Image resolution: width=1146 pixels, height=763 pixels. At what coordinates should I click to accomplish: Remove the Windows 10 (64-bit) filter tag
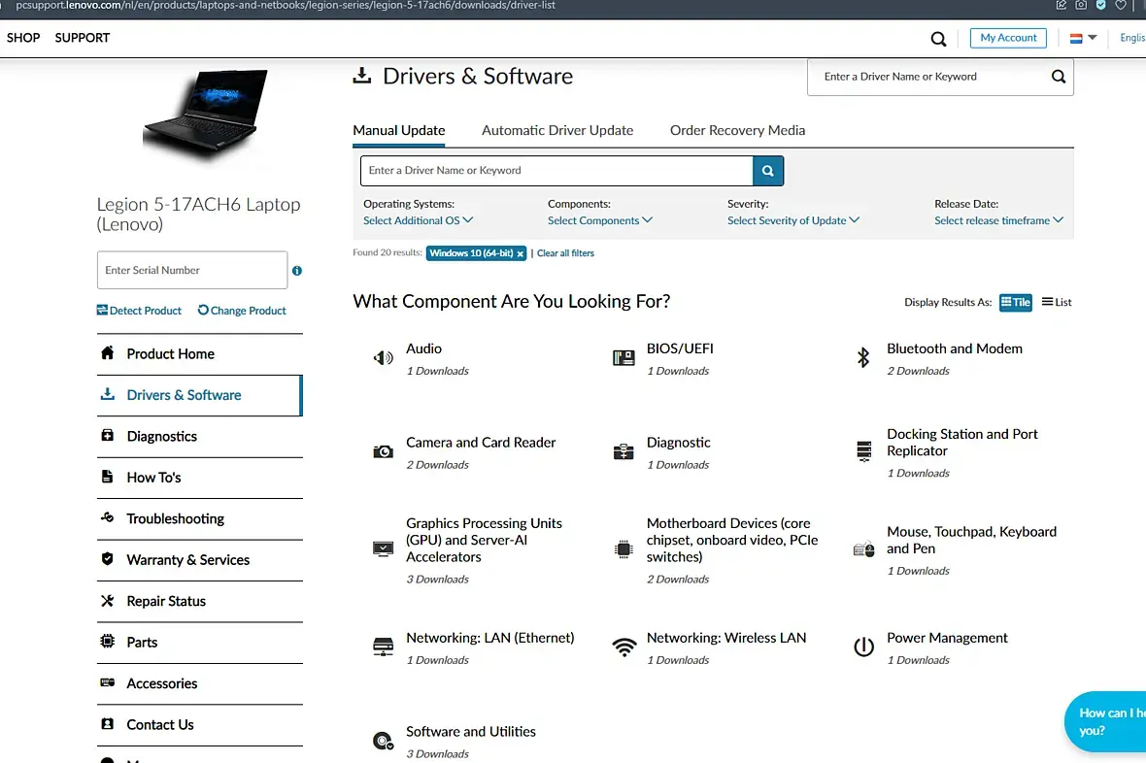pos(521,253)
